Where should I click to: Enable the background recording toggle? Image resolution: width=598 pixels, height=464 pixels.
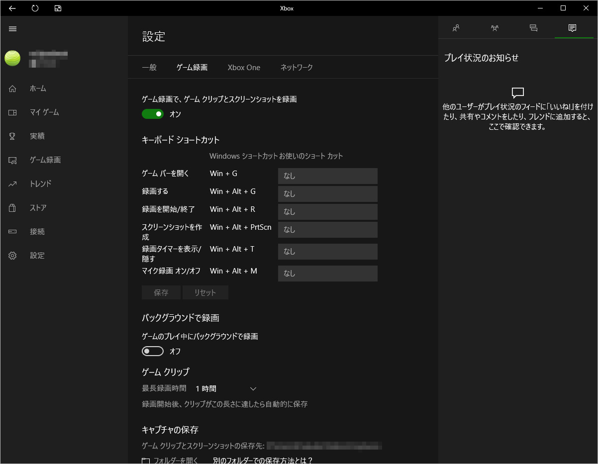153,351
